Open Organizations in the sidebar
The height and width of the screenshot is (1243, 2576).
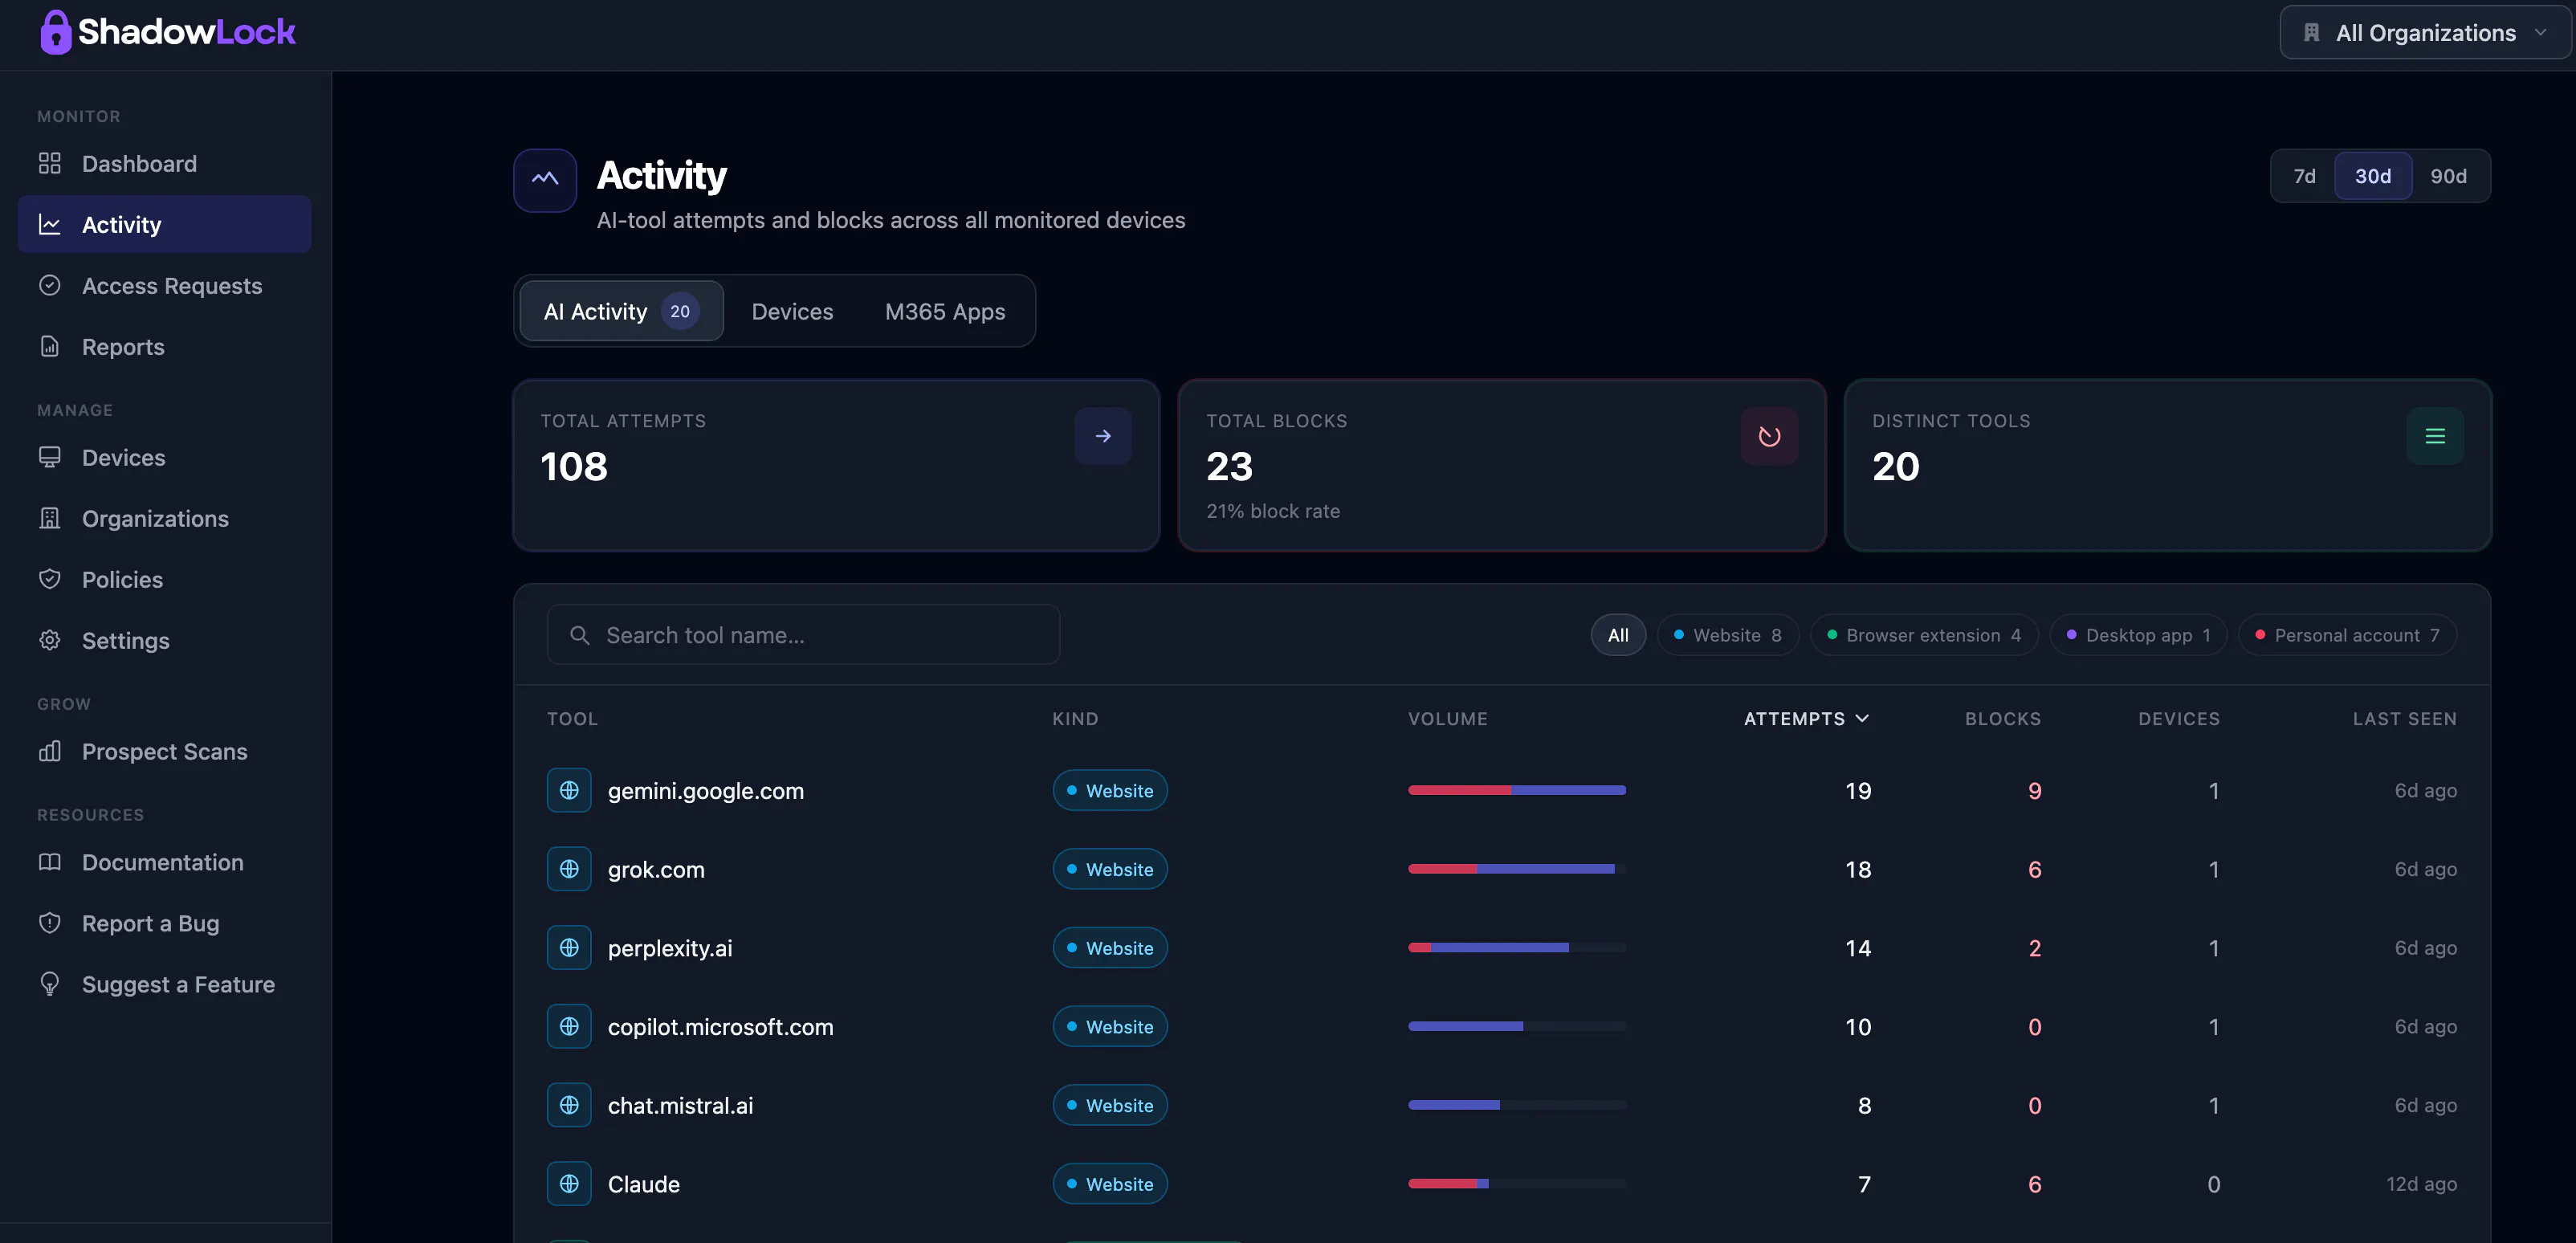[x=165, y=518]
